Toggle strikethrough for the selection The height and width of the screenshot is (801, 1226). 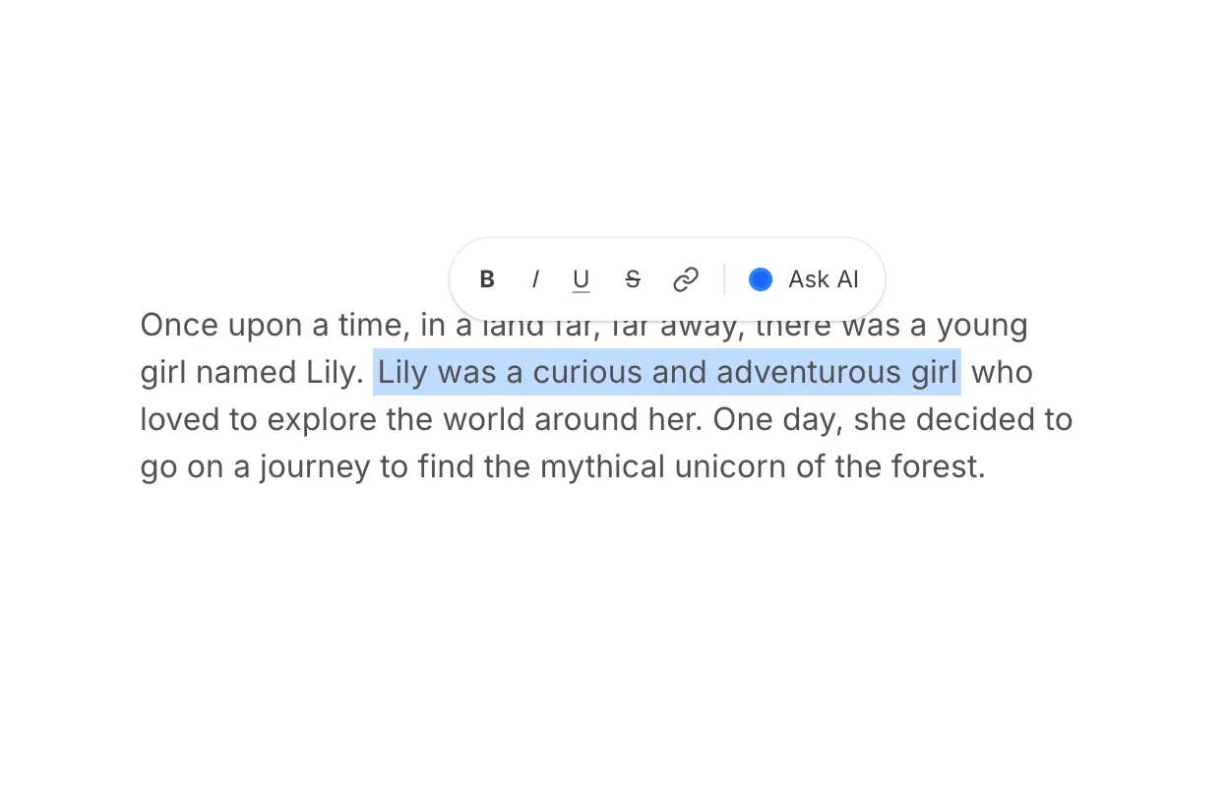[633, 279]
